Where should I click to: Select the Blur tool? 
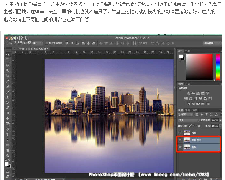pyautogui.click(x=8, y=118)
